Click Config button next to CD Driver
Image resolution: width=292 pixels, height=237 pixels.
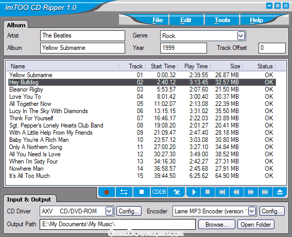pyautogui.click(x=129, y=211)
